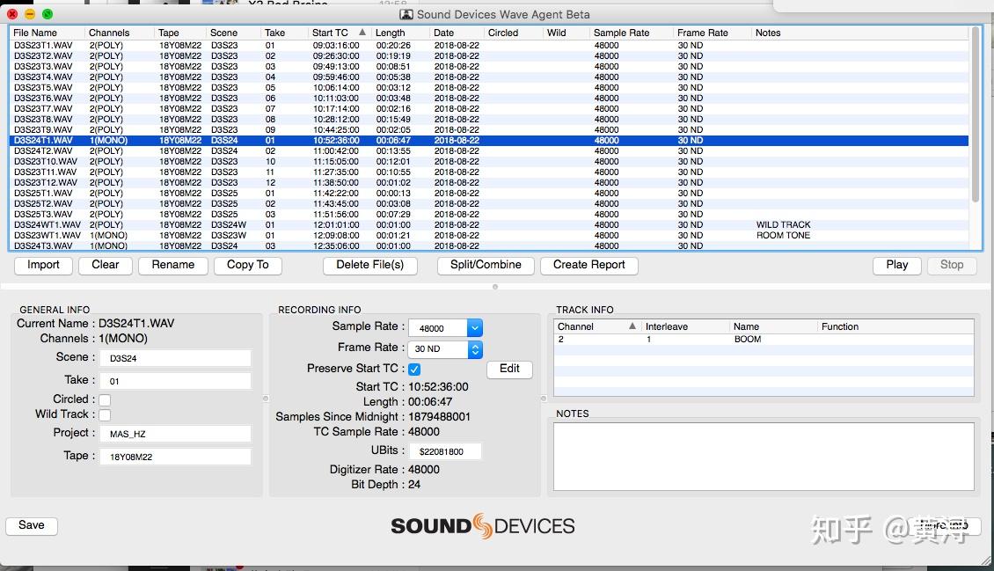Click the Take input field
The image size is (994, 571).
tap(175, 381)
